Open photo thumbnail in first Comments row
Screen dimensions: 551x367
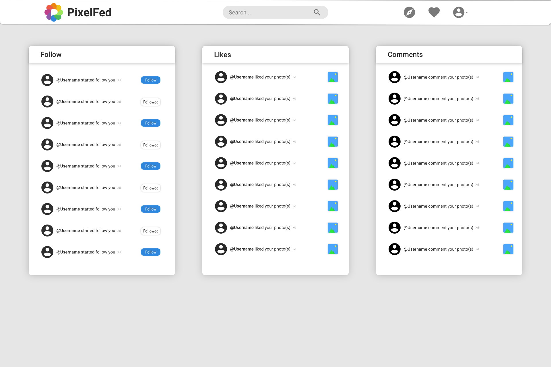click(508, 77)
